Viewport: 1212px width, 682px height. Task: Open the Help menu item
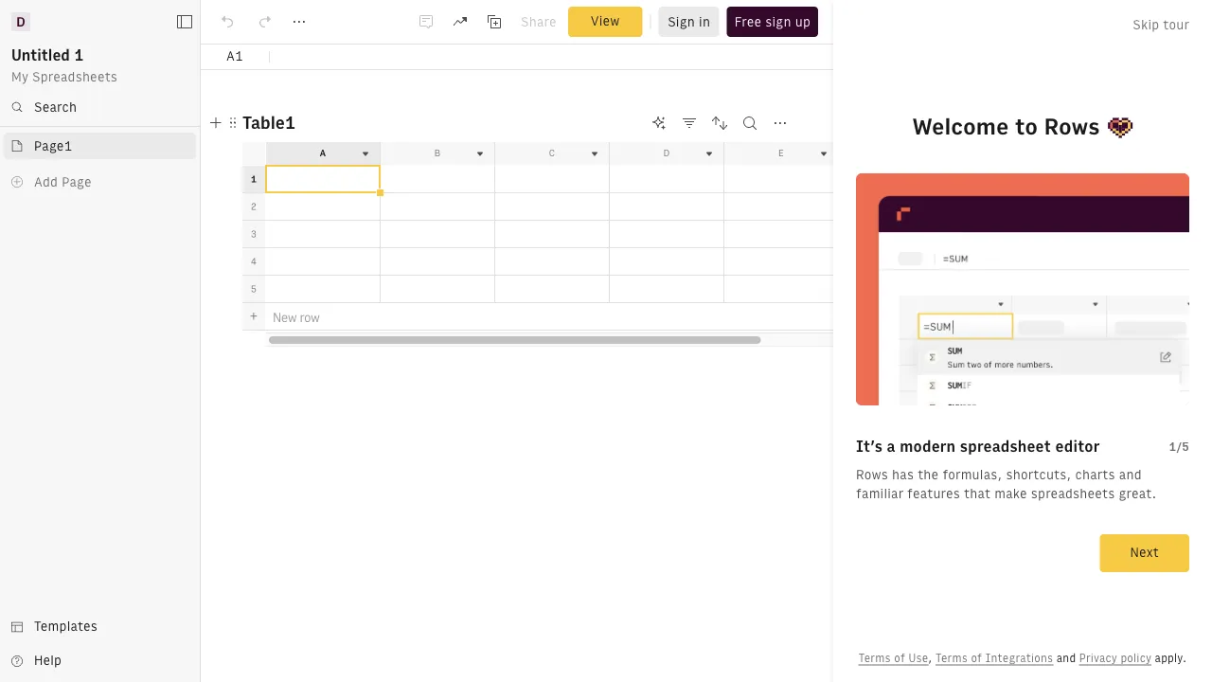tap(47, 660)
